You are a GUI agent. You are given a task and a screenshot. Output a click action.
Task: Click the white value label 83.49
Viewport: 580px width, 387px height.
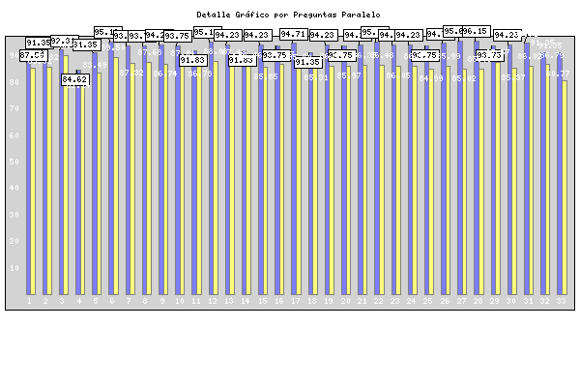pos(95,65)
